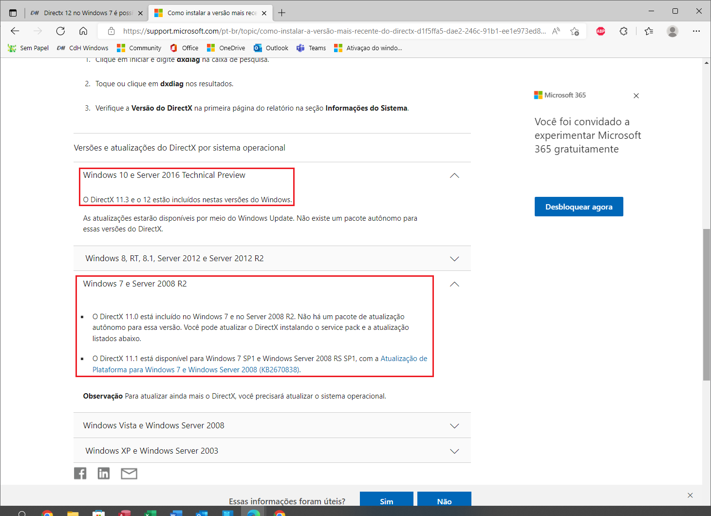Click the Microsoft 365 logo in promo
This screenshot has height=516, width=711.
click(x=560, y=95)
